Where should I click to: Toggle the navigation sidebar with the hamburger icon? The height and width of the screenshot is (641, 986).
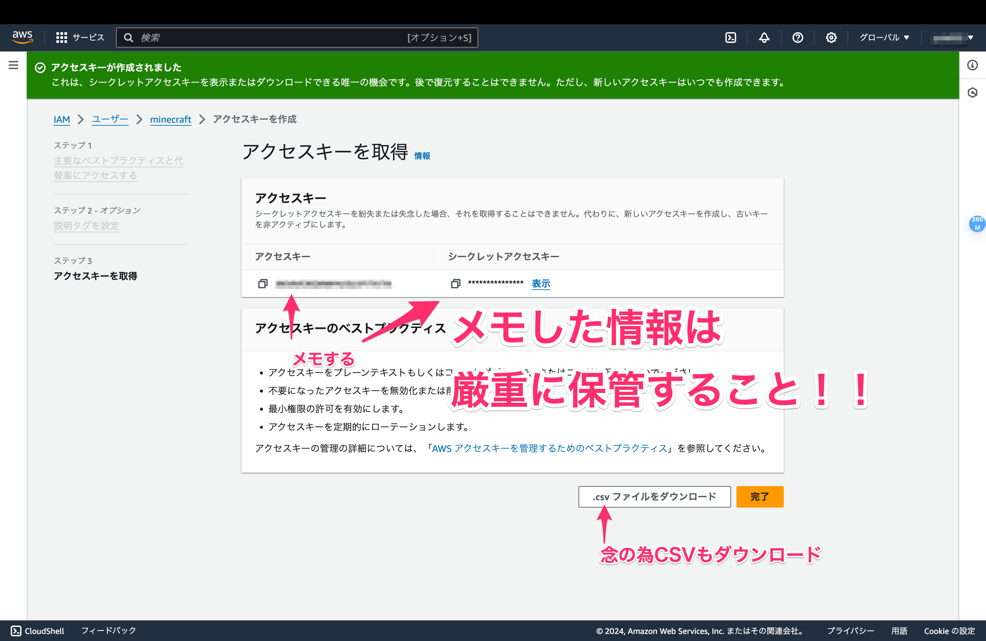(13, 65)
